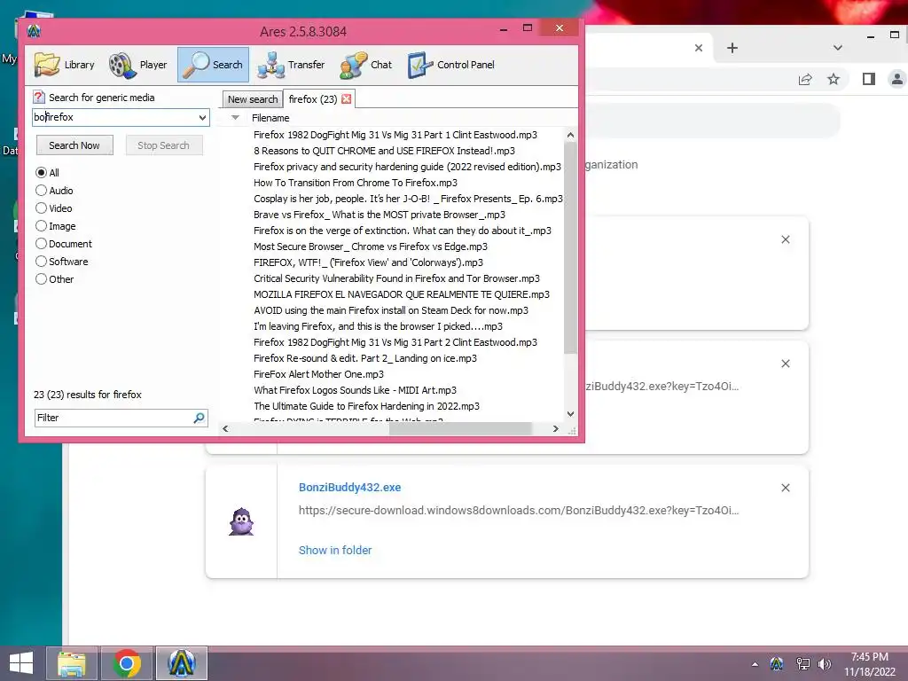Screen dimensions: 908x681
Task: Click into the Filter text box
Action: click(113, 418)
